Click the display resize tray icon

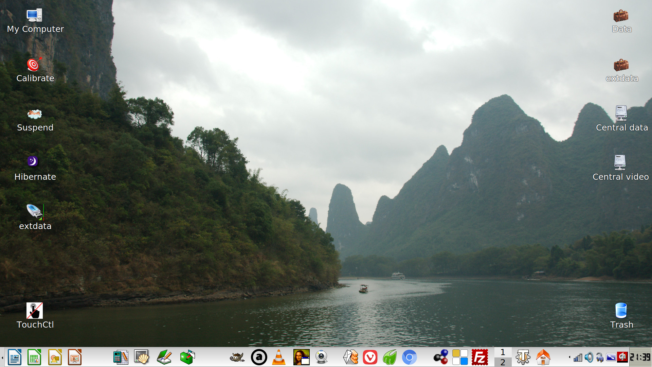611,357
